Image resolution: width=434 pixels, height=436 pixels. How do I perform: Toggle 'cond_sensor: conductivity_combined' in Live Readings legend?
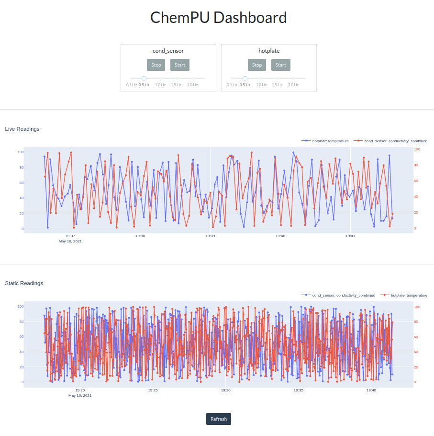point(397,141)
